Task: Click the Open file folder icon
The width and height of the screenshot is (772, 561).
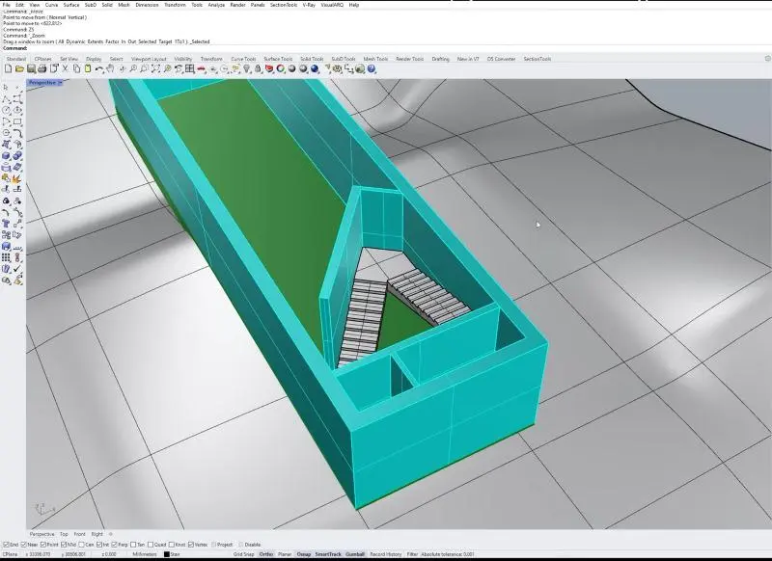Action: pyautogui.click(x=18, y=69)
